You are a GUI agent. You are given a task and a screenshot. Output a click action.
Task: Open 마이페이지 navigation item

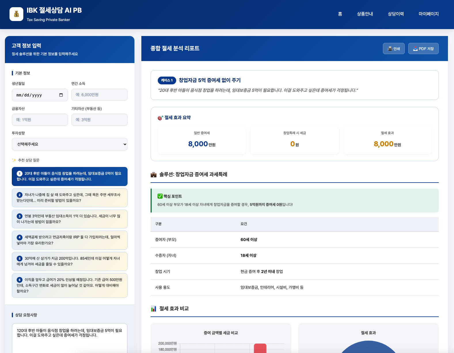(429, 14)
